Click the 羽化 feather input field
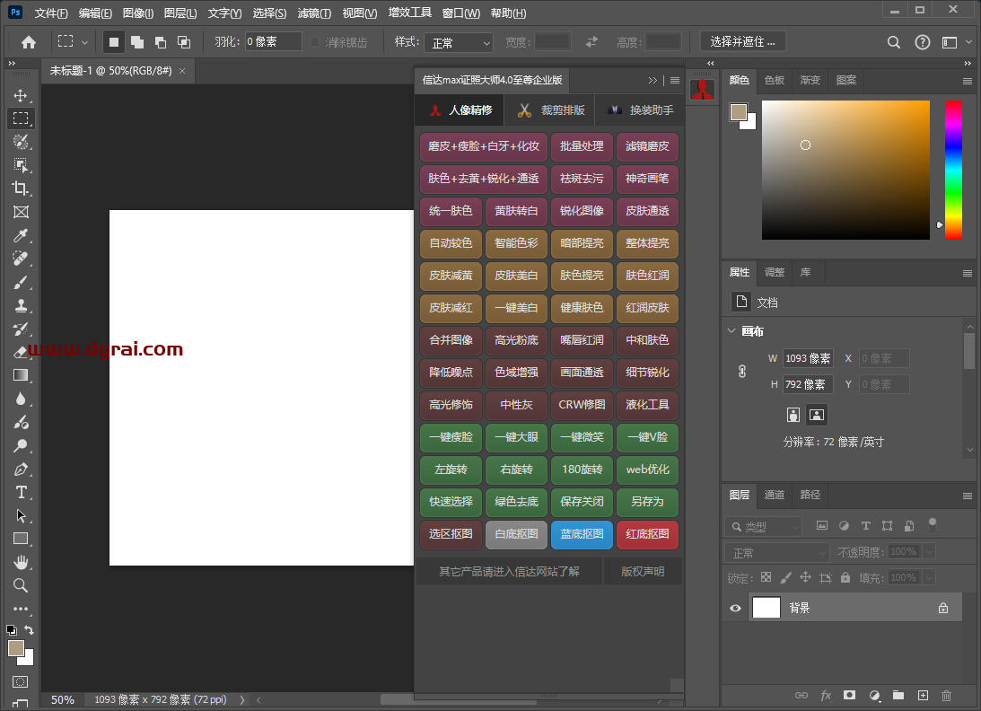Image resolution: width=981 pixels, height=711 pixels. [x=274, y=42]
